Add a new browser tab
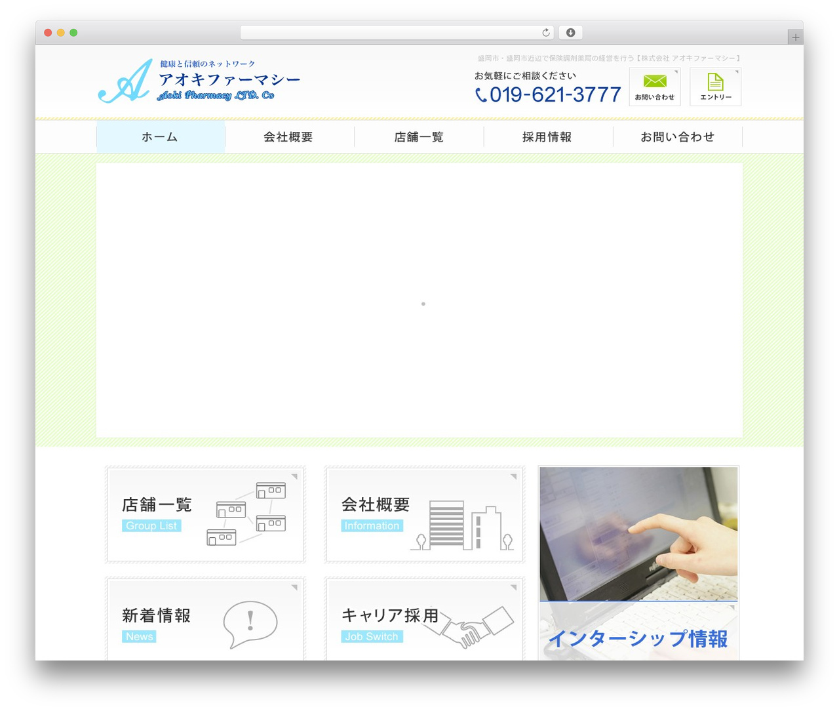 pos(795,37)
